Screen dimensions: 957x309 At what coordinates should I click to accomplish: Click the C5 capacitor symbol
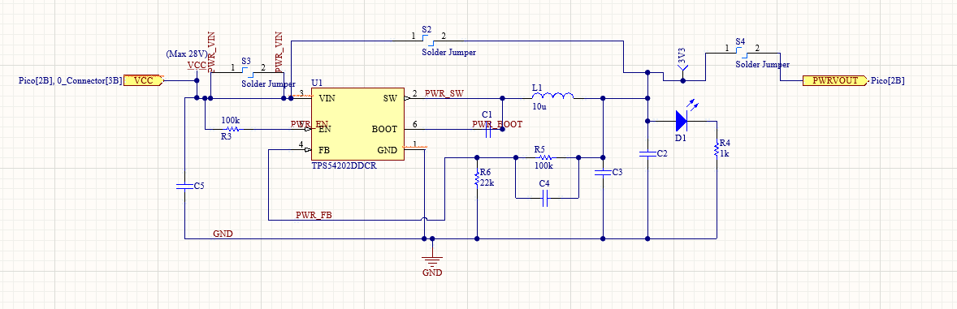[x=184, y=185]
